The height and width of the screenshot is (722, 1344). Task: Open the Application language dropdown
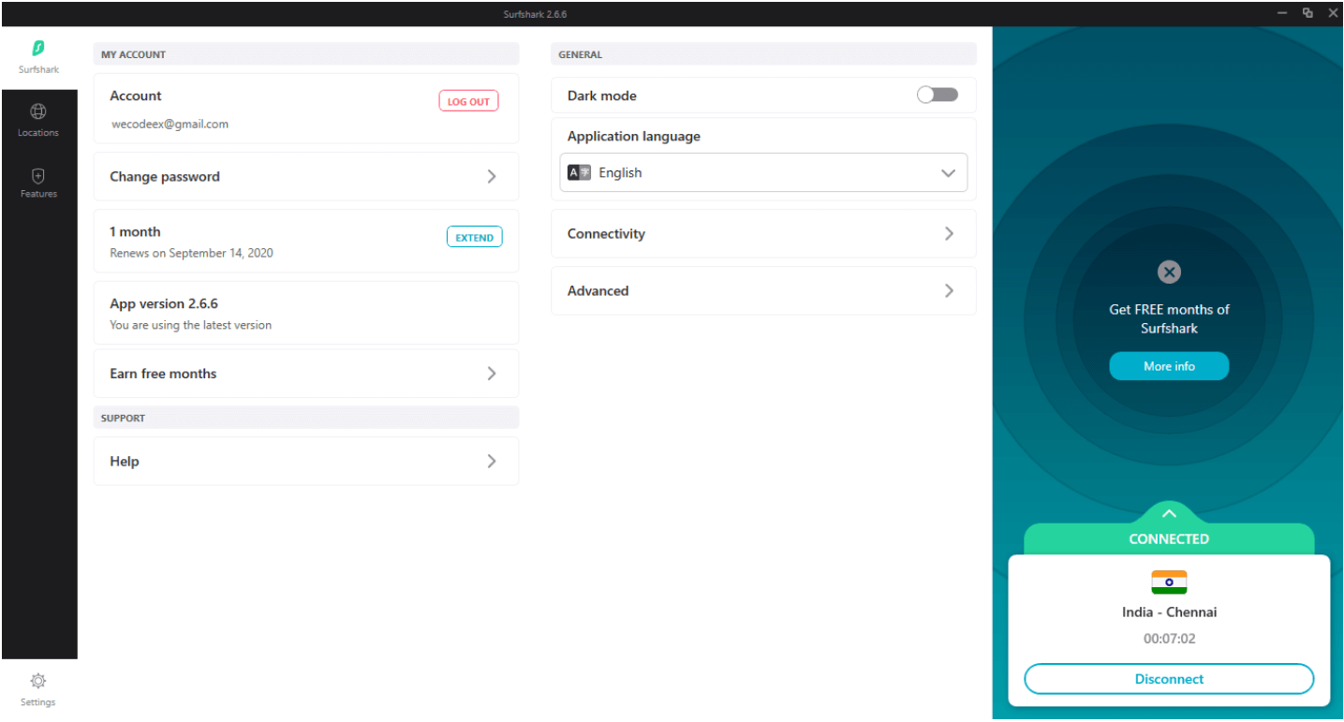click(x=763, y=172)
